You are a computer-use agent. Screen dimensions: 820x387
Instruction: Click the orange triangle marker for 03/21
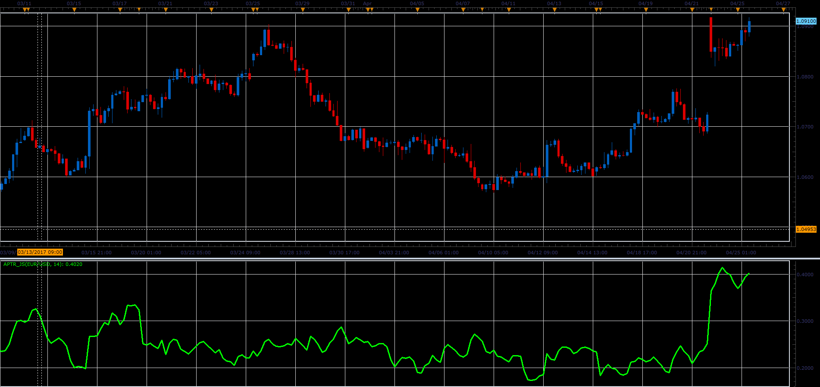(166, 9)
